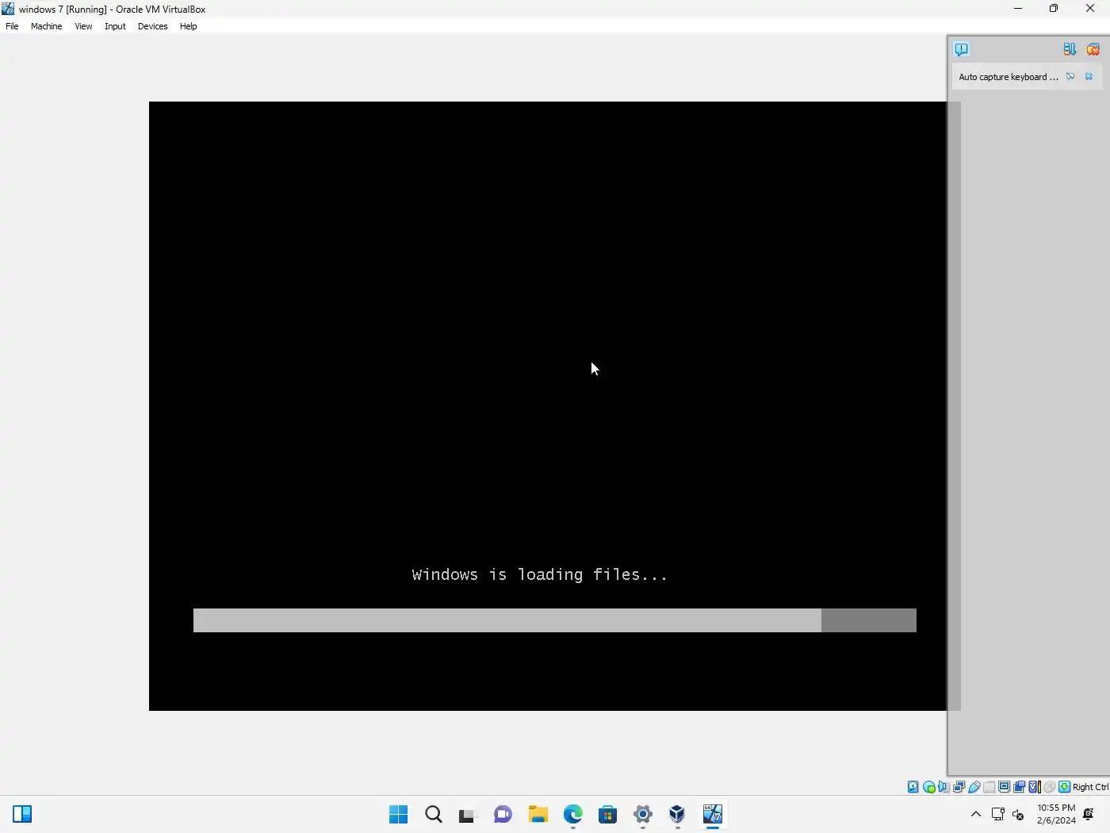The image size is (1110, 833).
Task: Click the keyboard capture green arrow icon
Action: pos(1065,787)
